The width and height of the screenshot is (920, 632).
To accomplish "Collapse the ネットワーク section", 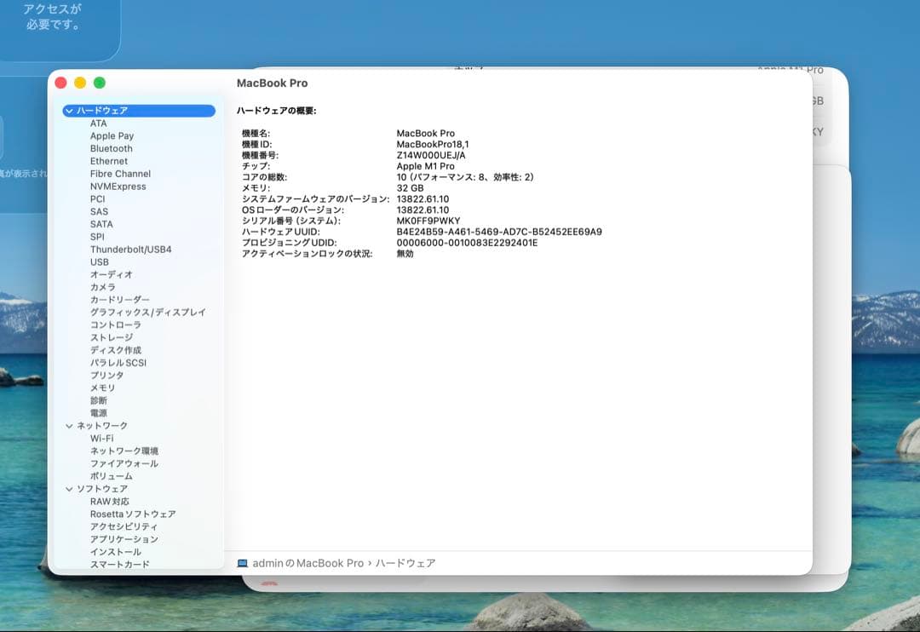I will click(x=67, y=425).
